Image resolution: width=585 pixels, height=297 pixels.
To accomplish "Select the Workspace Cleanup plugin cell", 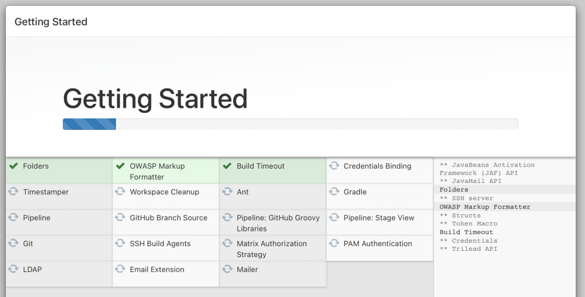I will [x=165, y=192].
